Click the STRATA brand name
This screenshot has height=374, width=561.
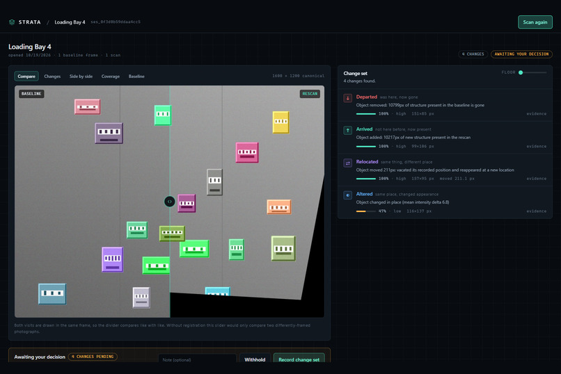pos(30,22)
